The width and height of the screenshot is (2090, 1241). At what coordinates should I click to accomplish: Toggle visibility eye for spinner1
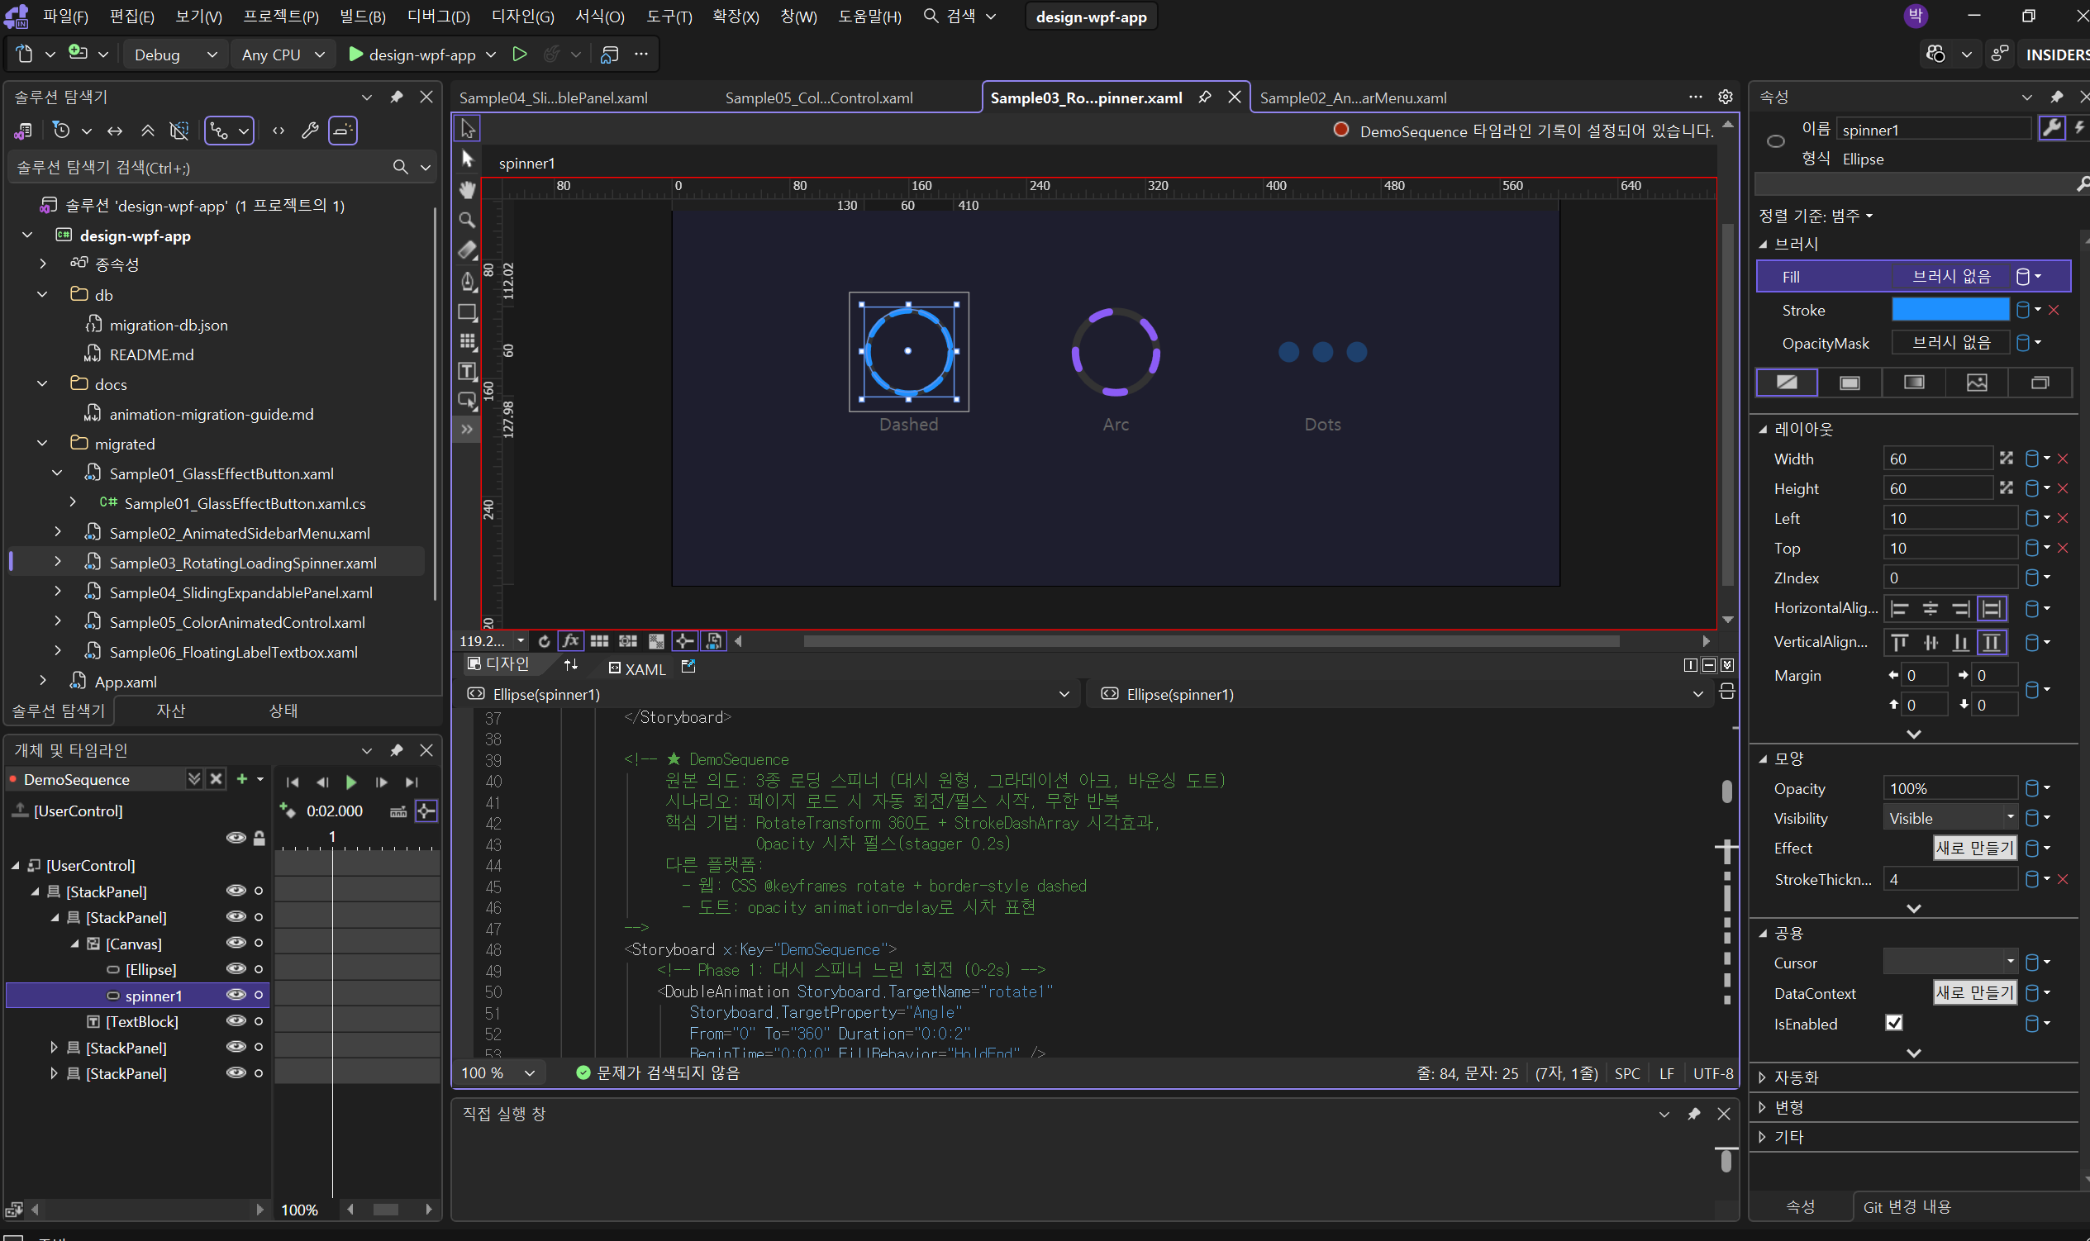pyautogui.click(x=236, y=995)
